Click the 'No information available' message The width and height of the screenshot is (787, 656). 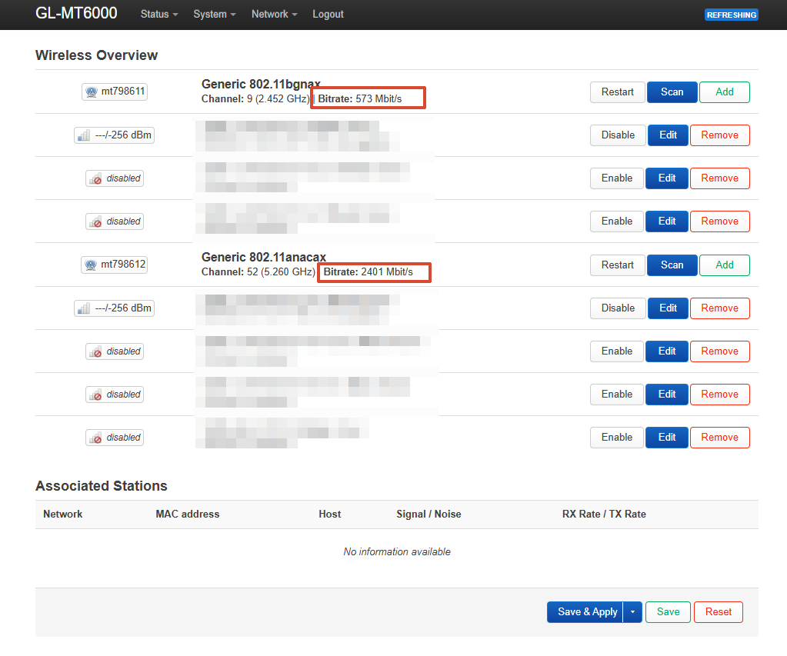pyautogui.click(x=396, y=551)
